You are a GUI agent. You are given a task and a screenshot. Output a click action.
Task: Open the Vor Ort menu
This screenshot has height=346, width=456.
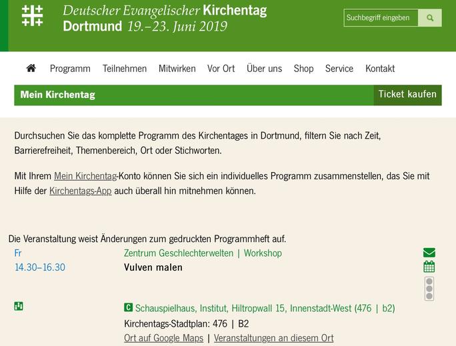[x=221, y=69]
